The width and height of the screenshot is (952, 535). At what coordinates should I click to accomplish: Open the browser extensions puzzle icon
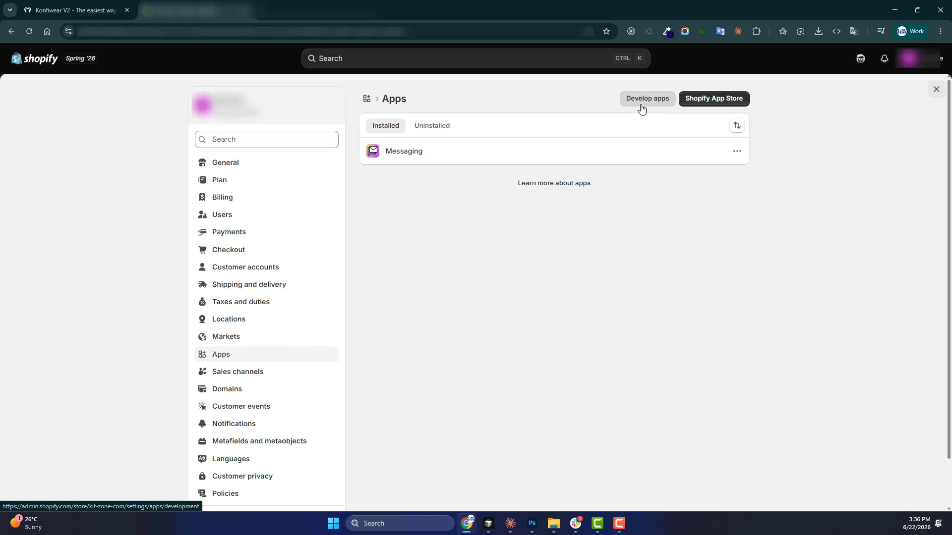756,31
